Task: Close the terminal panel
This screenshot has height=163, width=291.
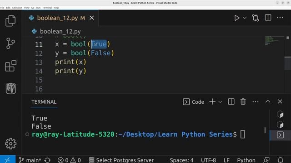Action: click(x=280, y=101)
